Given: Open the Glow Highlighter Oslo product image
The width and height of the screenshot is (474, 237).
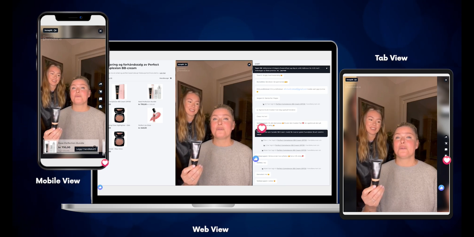Looking at the screenshot, I should (120, 115).
